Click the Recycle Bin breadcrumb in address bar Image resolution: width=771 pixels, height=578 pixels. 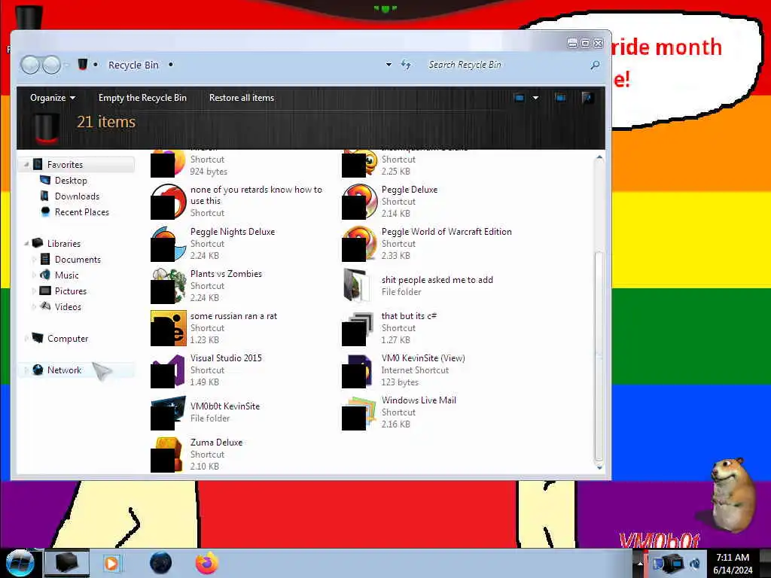133,65
